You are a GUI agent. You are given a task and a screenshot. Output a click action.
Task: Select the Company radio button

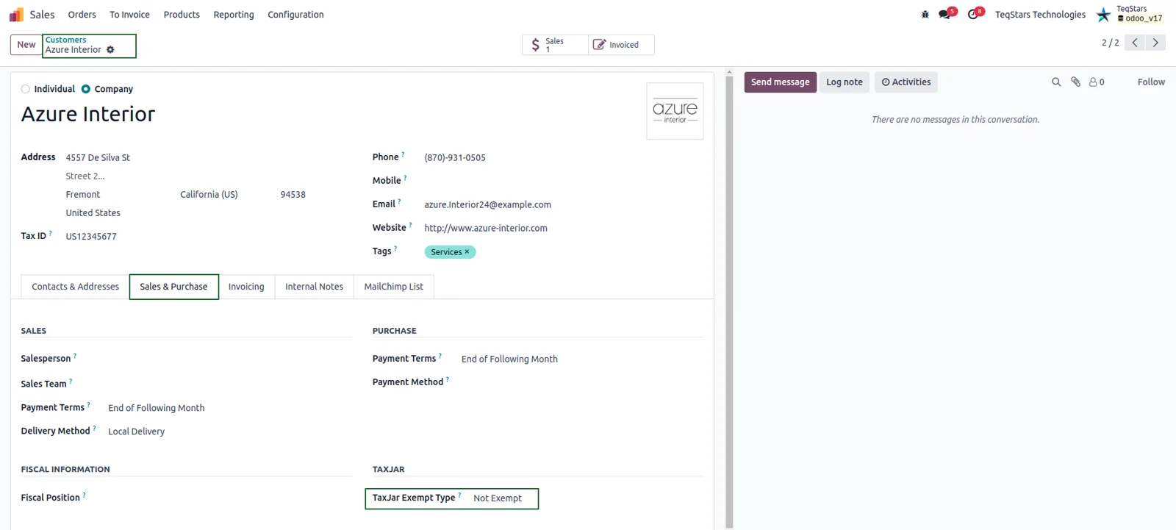tap(86, 89)
